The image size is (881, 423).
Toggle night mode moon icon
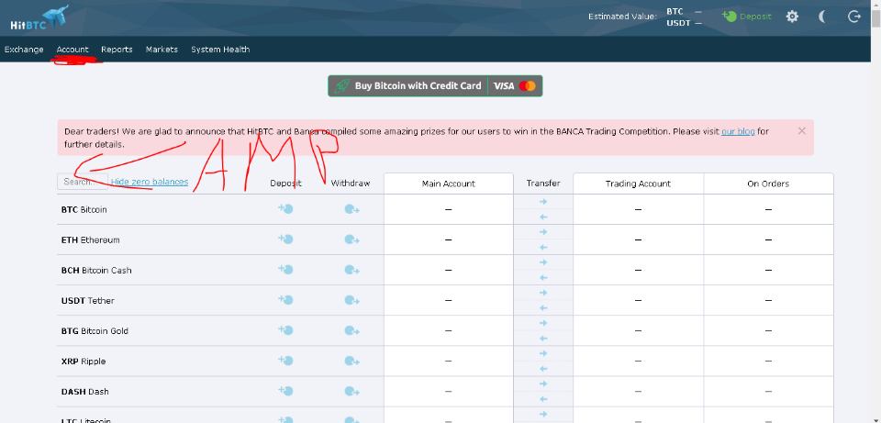(x=823, y=17)
